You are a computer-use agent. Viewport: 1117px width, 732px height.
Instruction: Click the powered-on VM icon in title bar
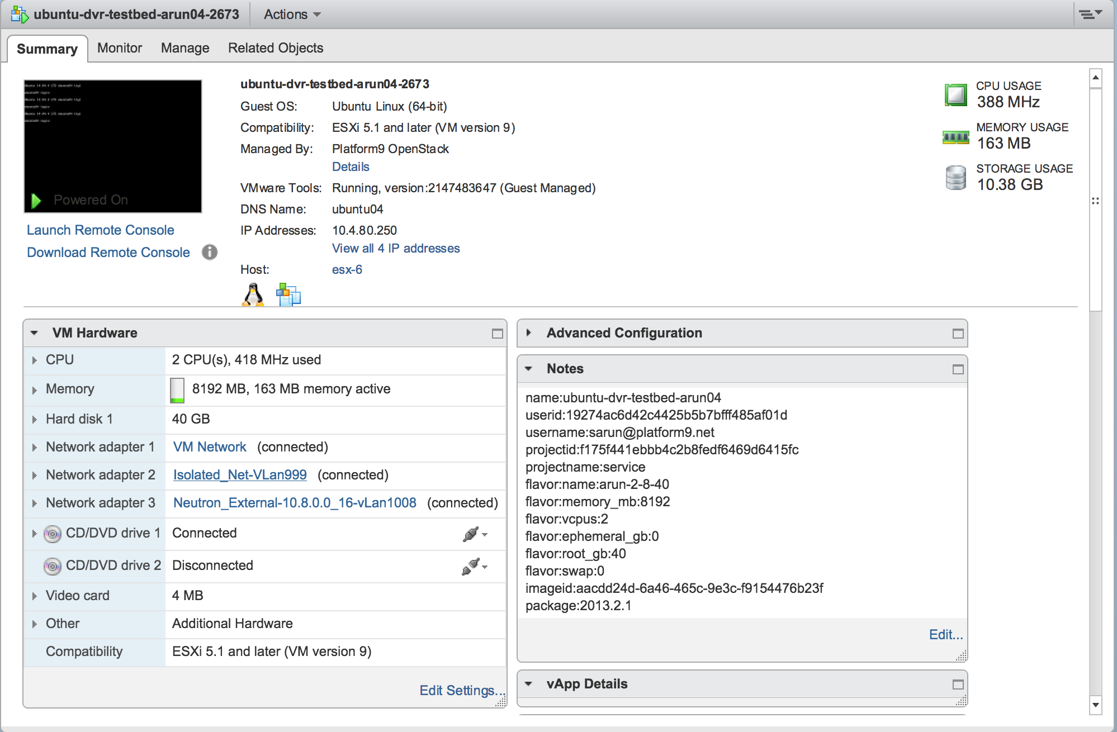tap(18, 13)
